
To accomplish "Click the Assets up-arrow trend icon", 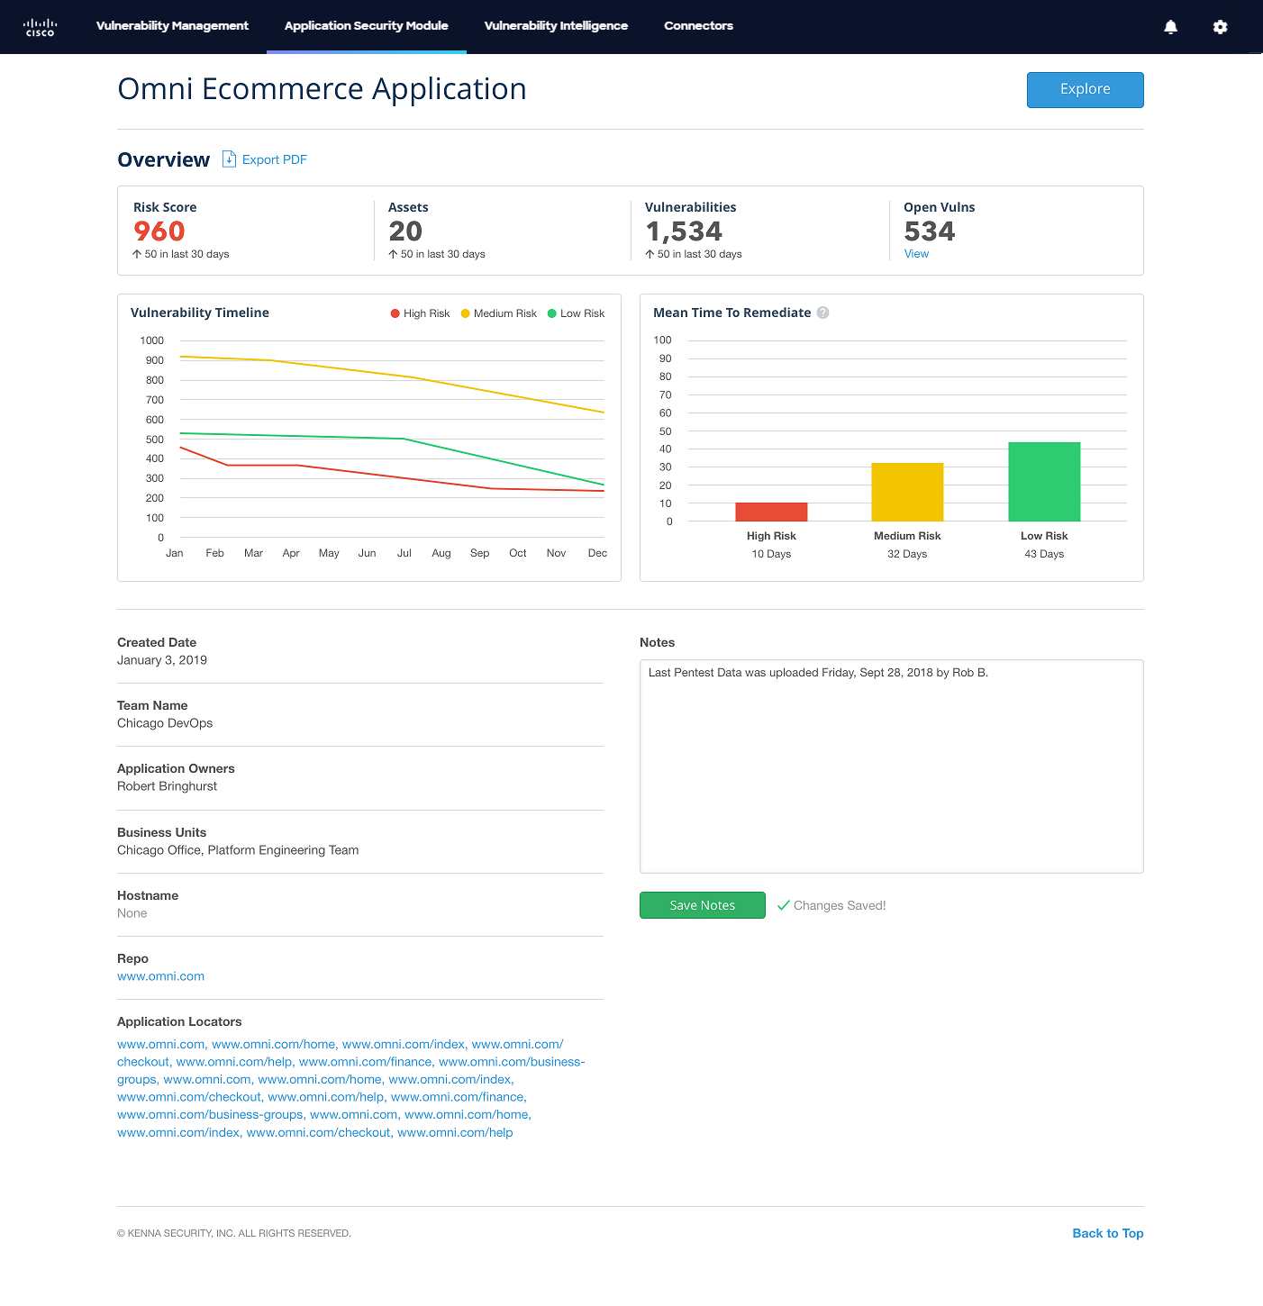I will (x=393, y=254).
